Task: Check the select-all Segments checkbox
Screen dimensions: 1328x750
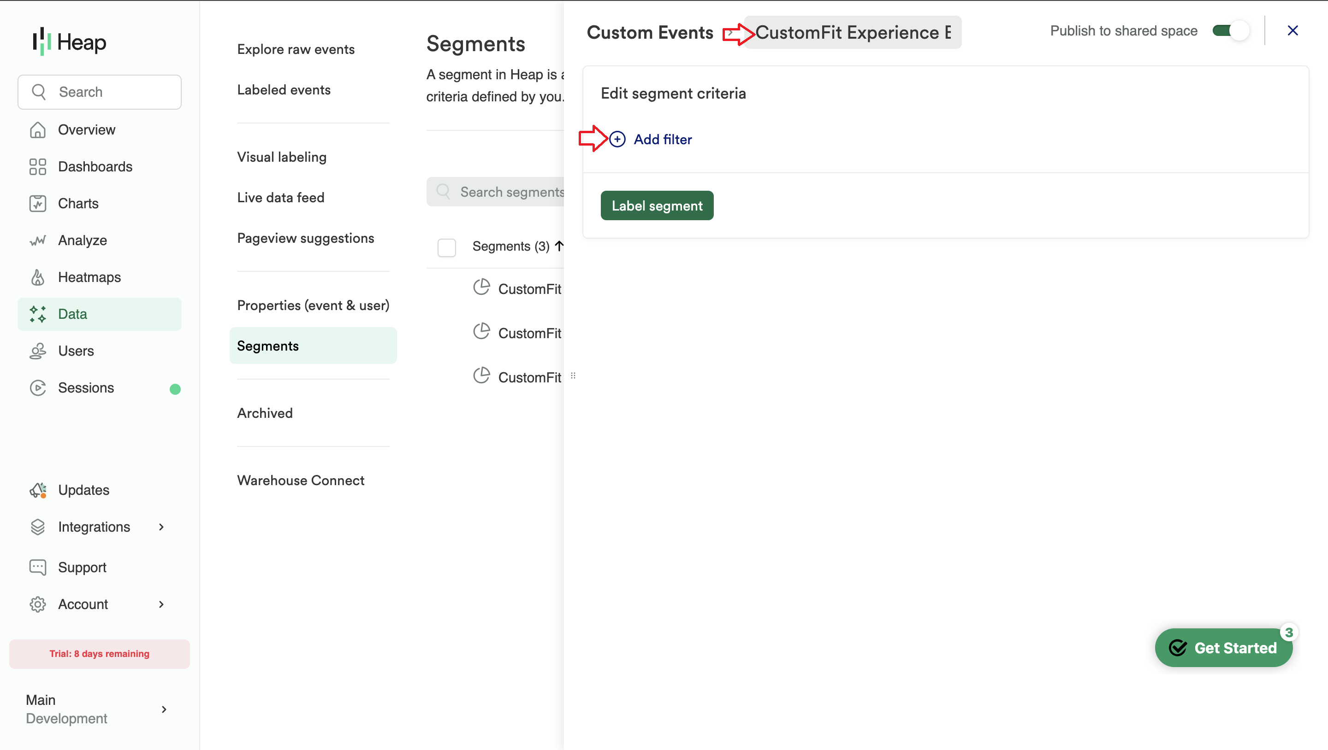Action: pyautogui.click(x=446, y=247)
